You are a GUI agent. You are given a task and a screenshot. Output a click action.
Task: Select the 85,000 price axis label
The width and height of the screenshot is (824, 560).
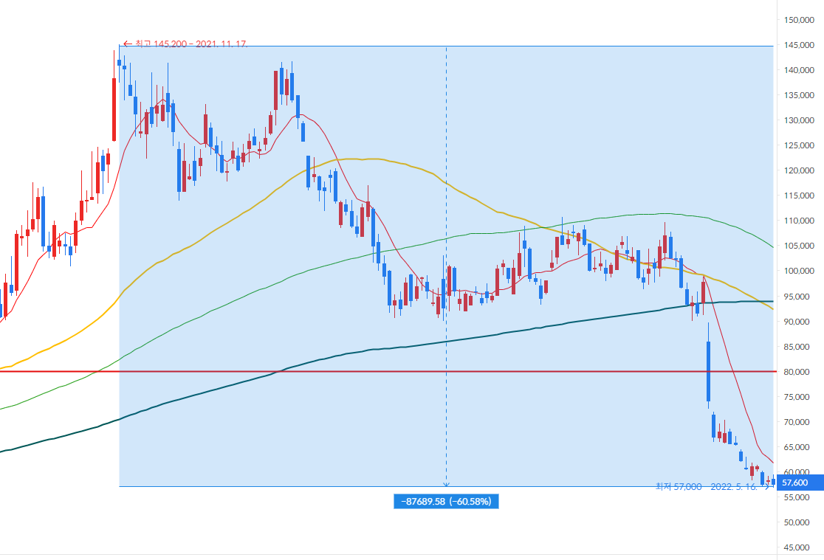(797, 347)
